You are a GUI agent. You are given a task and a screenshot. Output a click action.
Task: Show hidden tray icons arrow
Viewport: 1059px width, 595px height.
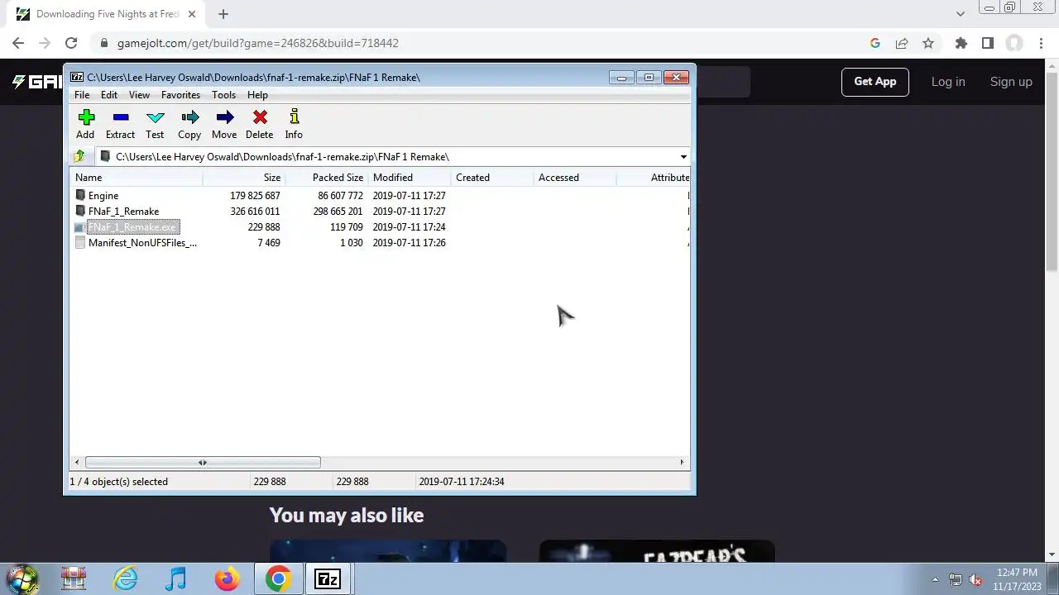tap(935, 580)
